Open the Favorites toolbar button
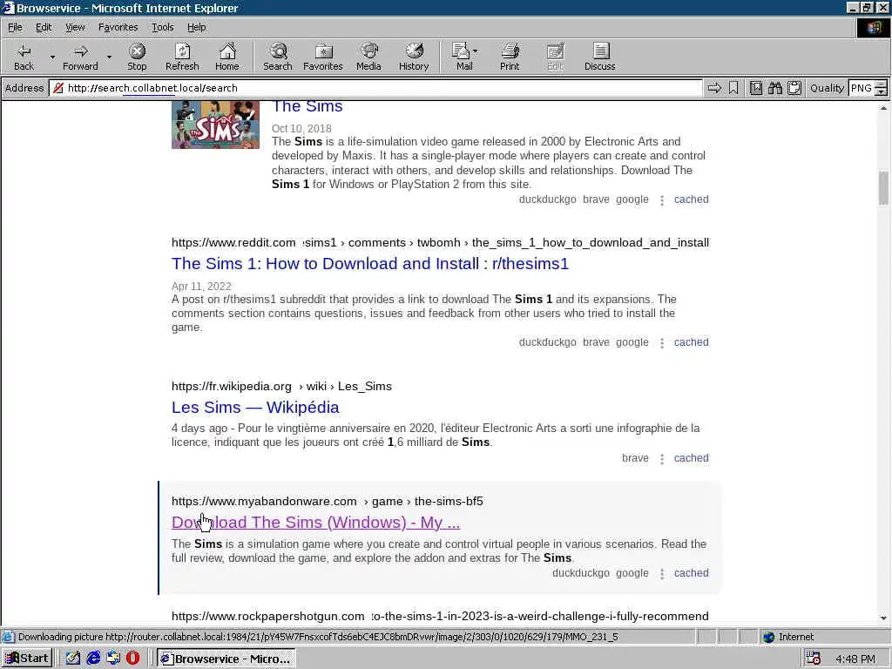 click(323, 57)
